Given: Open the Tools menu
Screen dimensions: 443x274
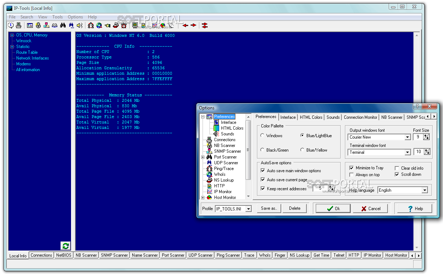Looking at the screenshot, I should [57, 17].
